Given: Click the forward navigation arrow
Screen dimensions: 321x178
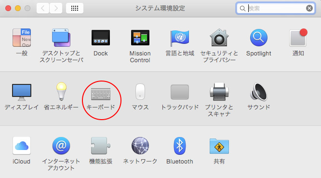Looking at the screenshot, I should pyautogui.click(x=56, y=8).
